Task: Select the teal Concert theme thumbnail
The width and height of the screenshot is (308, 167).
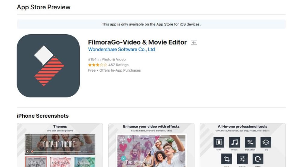Action: (85, 162)
